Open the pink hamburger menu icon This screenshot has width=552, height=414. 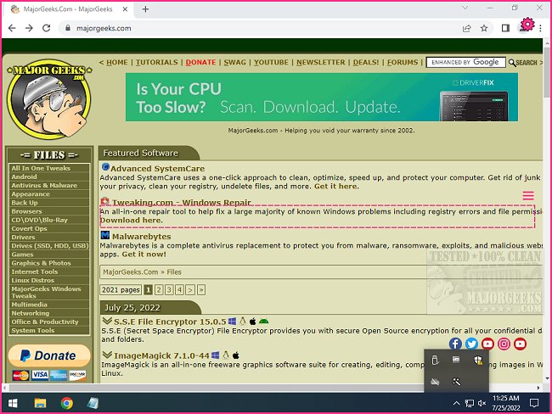pos(528,195)
